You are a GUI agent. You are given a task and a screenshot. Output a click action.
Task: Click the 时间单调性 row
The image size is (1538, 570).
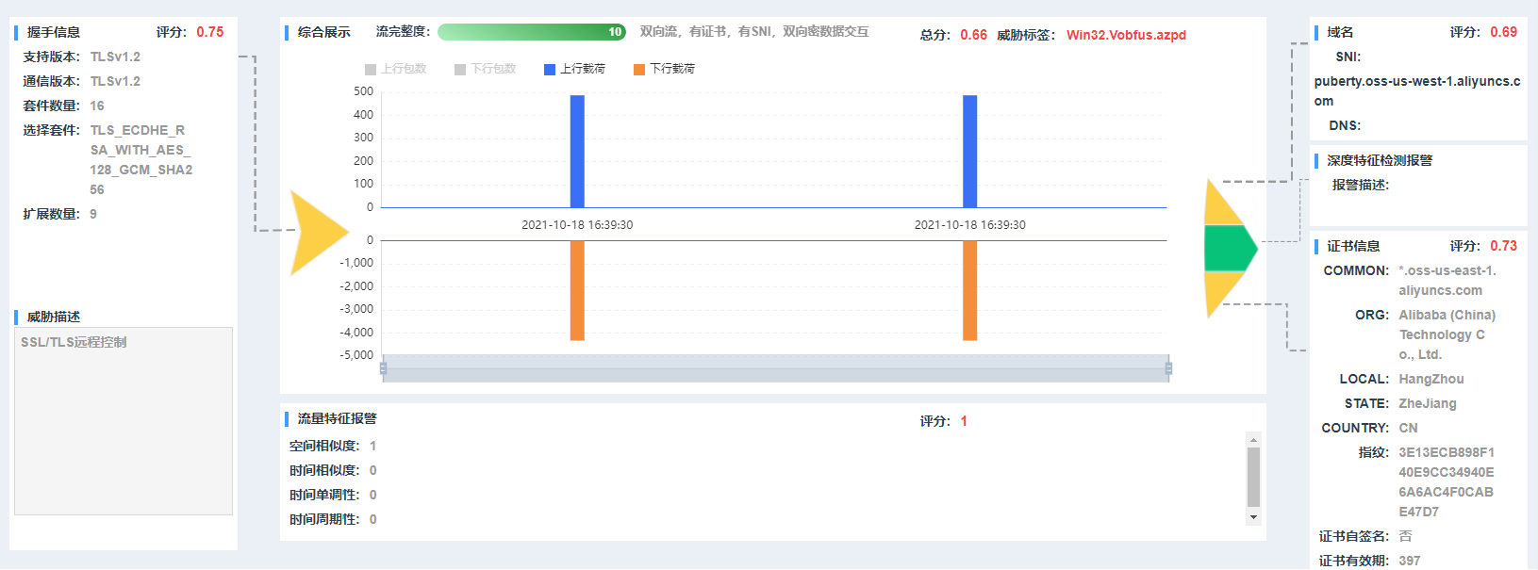pos(333,495)
